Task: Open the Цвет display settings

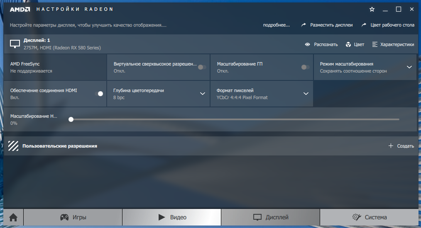Action: pos(355,44)
